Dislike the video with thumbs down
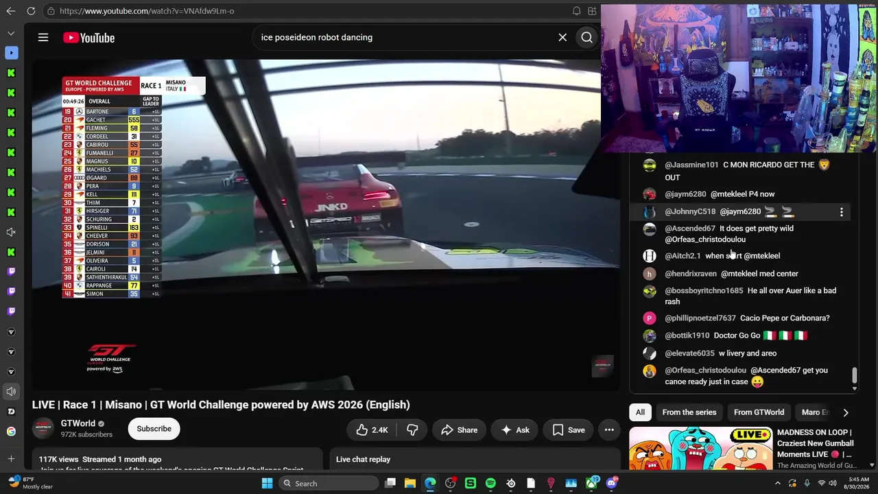 click(412, 430)
